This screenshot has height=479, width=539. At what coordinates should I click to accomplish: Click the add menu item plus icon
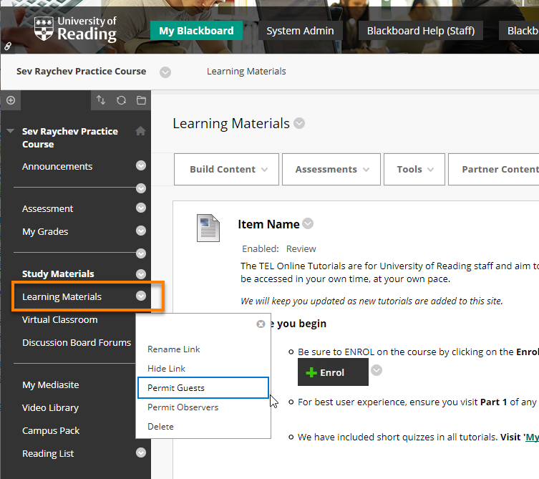(11, 100)
